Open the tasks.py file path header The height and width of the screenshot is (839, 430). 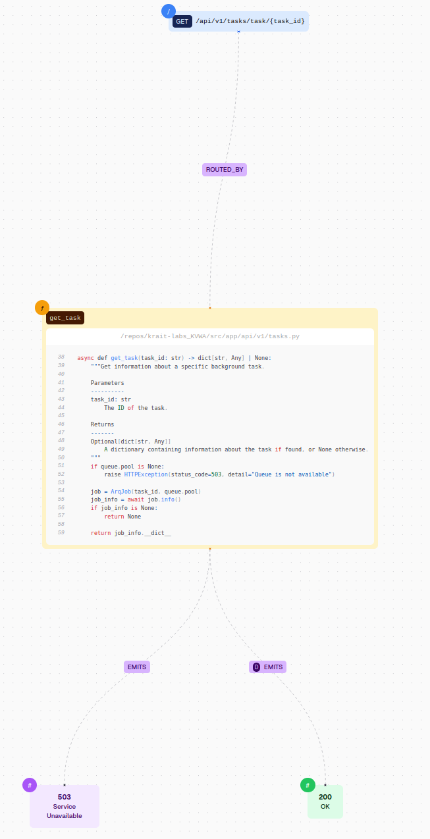[x=210, y=336]
